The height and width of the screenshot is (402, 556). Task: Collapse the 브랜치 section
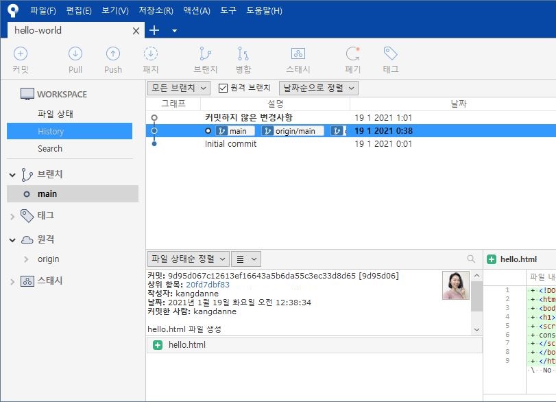(12, 175)
